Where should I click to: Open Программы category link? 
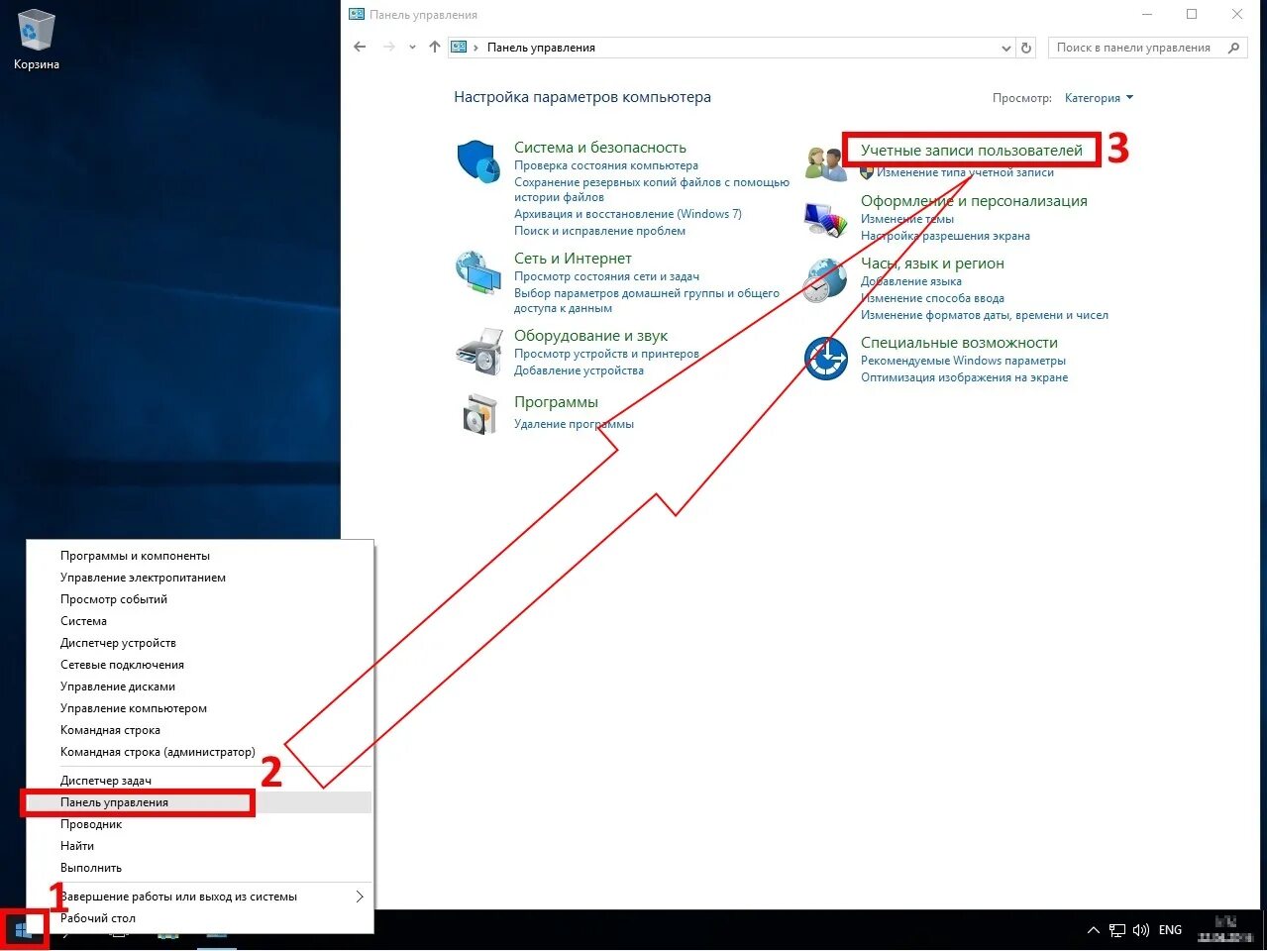click(556, 402)
